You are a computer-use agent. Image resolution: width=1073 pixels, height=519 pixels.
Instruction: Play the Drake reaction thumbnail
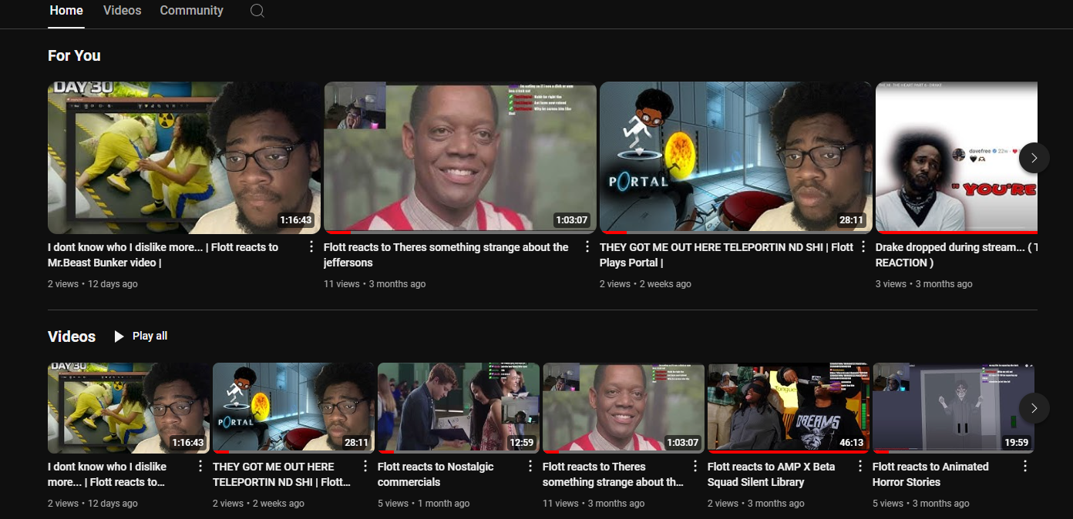[957, 158]
